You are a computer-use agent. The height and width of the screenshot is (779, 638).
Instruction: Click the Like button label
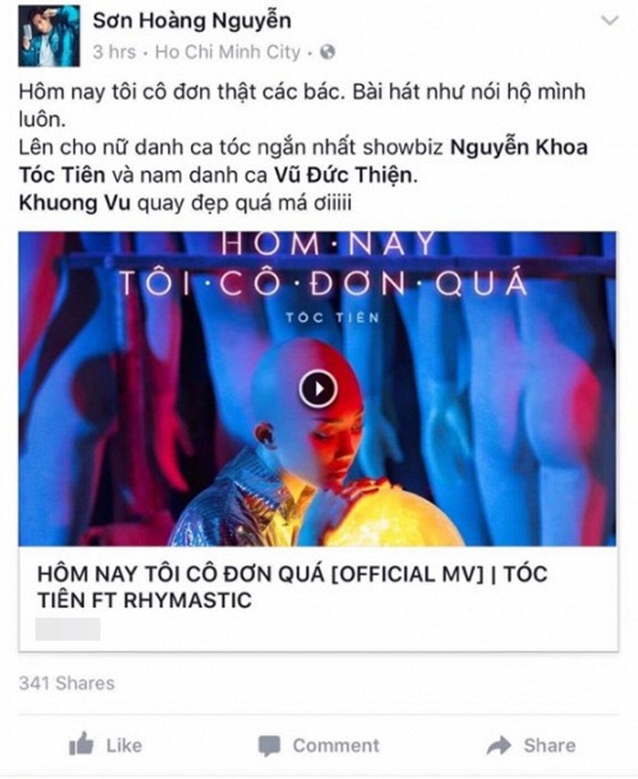pyautogui.click(x=124, y=745)
